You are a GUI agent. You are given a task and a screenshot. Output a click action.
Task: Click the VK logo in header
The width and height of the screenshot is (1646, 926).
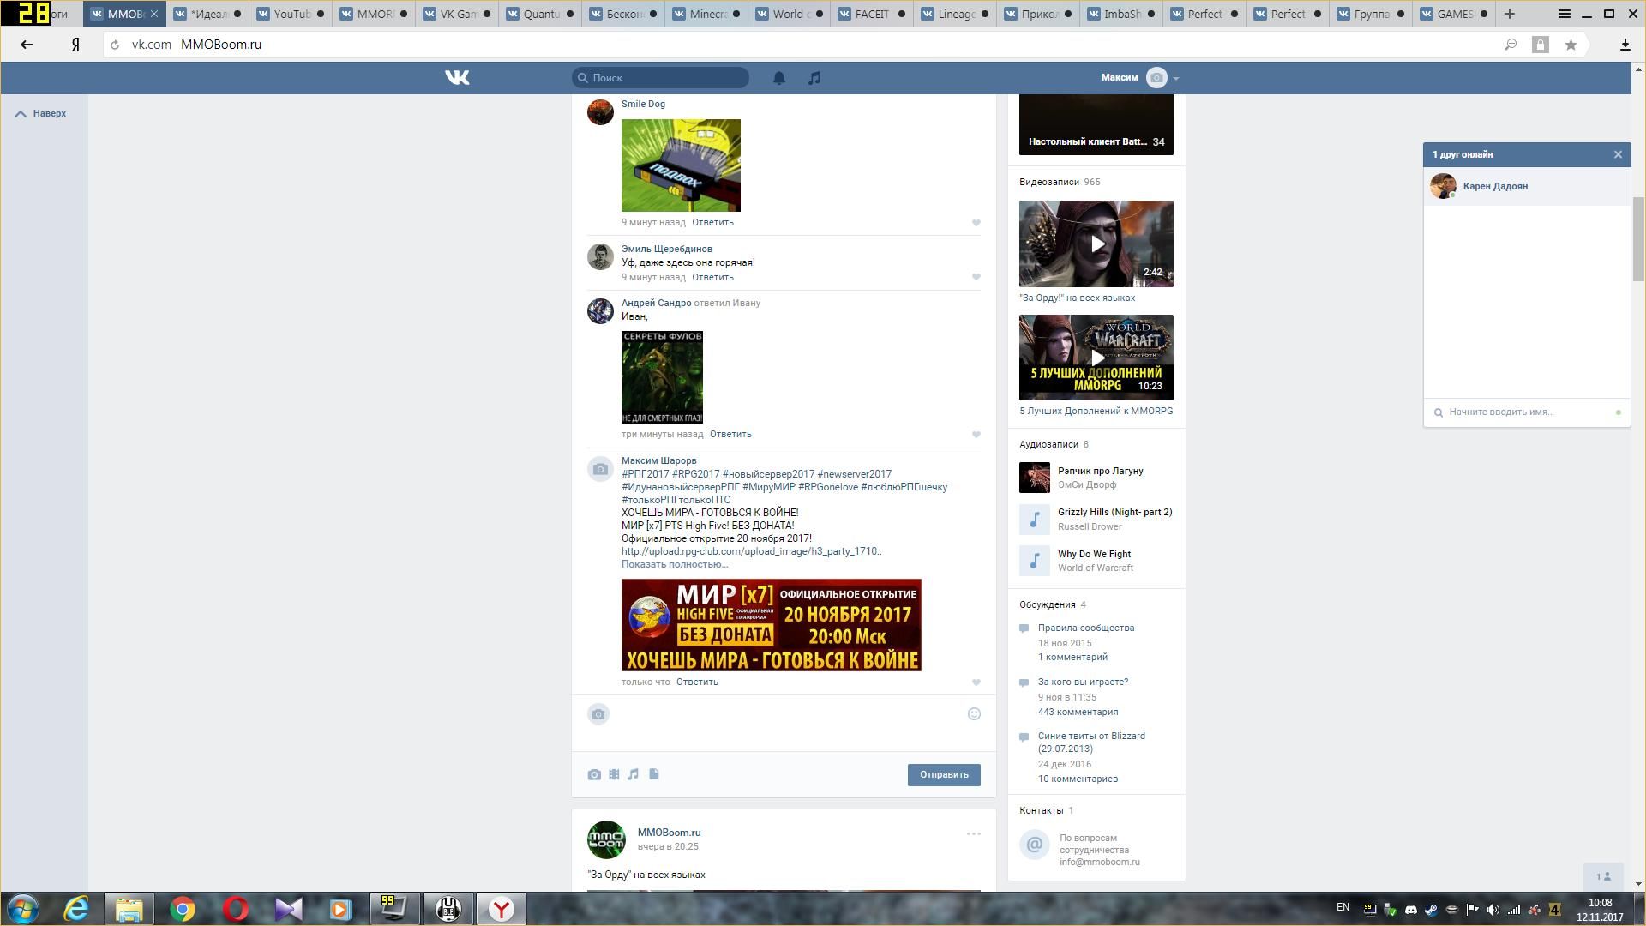tap(457, 78)
